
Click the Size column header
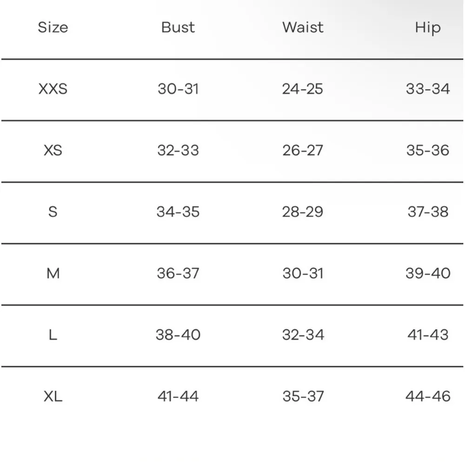click(53, 27)
